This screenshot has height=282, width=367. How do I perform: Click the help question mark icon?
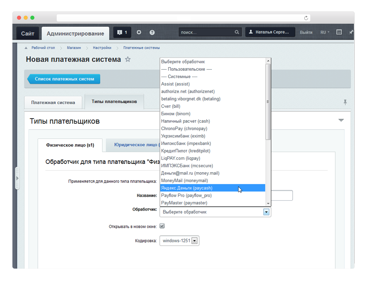click(x=152, y=32)
